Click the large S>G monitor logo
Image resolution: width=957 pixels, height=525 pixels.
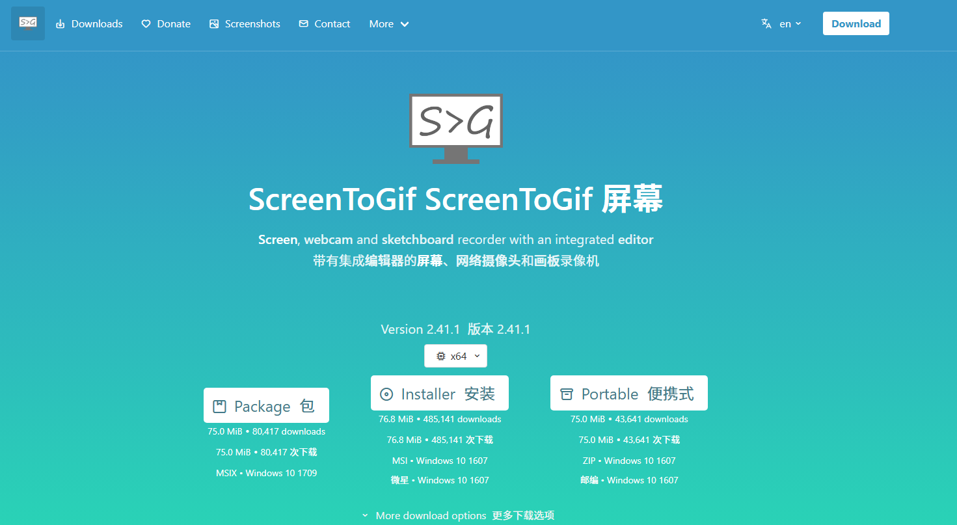(x=456, y=128)
